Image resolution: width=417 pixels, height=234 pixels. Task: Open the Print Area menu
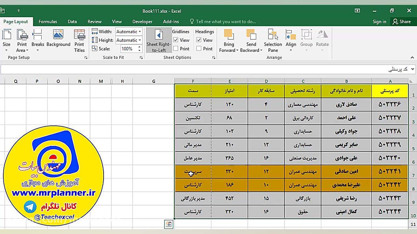(x=22, y=41)
